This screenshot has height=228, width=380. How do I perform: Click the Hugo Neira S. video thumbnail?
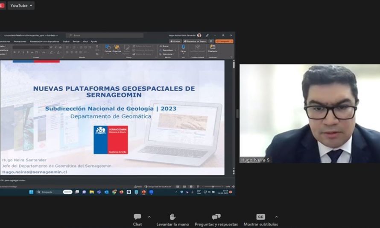[310, 114]
